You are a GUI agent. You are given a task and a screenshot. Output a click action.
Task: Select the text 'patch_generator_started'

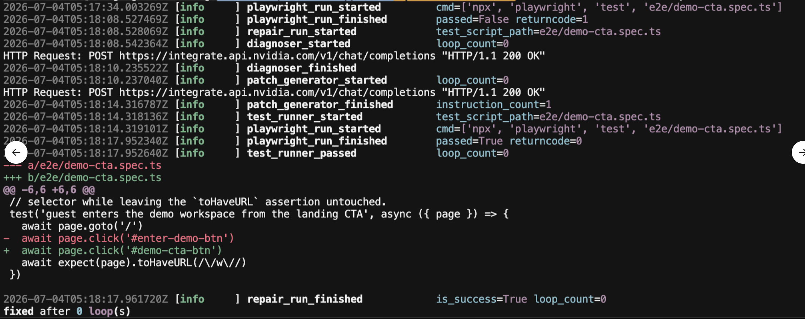(317, 80)
